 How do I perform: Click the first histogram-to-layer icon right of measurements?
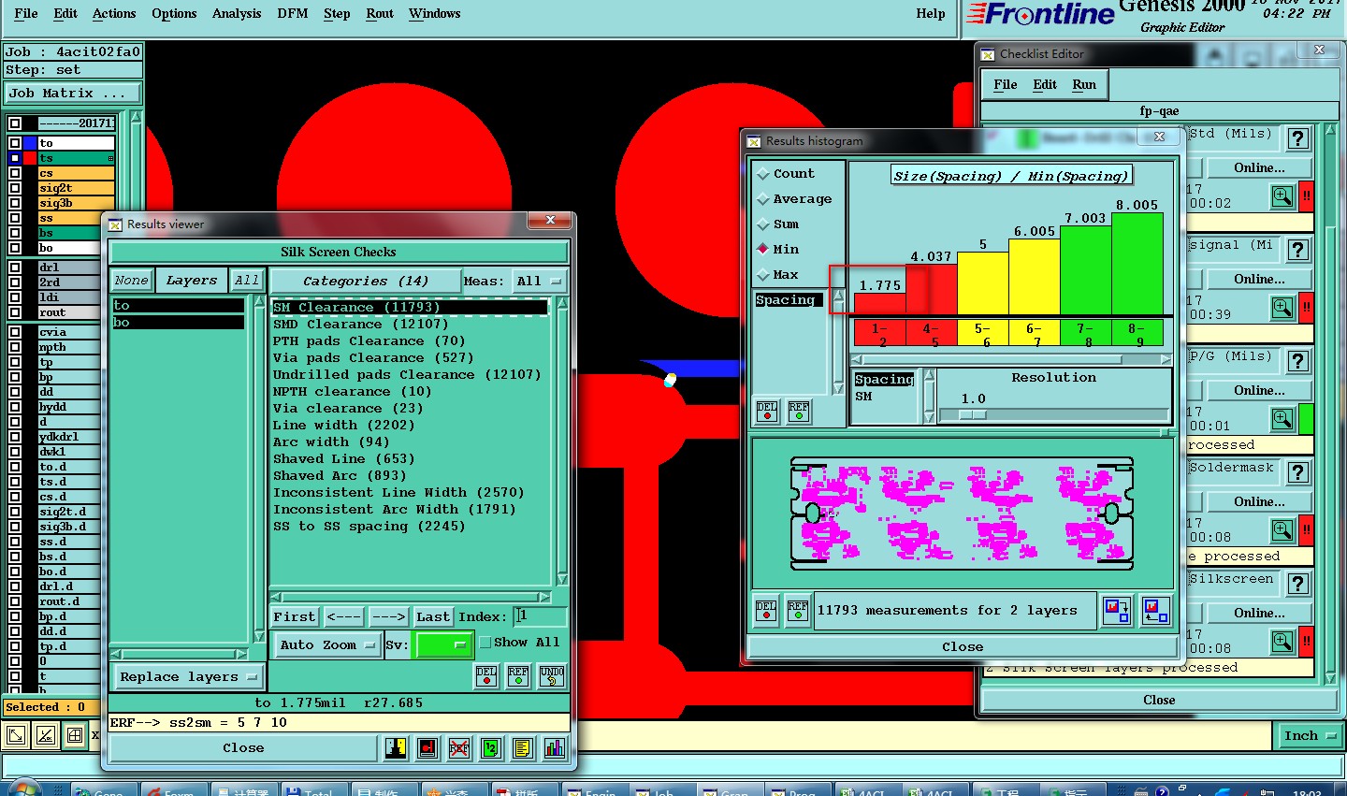[x=1117, y=611]
